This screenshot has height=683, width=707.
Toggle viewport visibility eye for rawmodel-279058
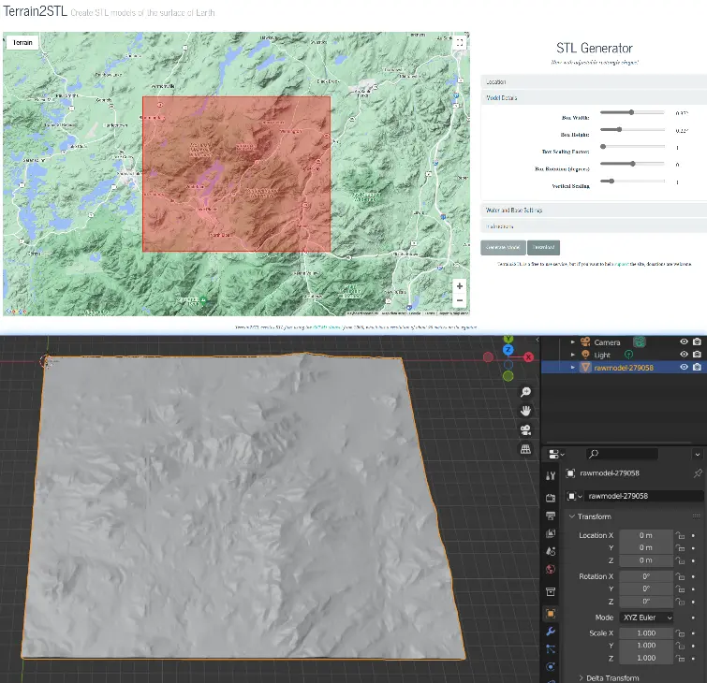684,367
